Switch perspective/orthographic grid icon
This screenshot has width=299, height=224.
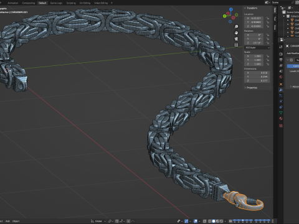(236, 45)
